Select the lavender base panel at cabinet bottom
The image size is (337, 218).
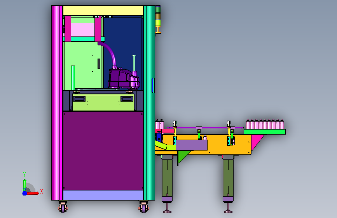(103, 195)
